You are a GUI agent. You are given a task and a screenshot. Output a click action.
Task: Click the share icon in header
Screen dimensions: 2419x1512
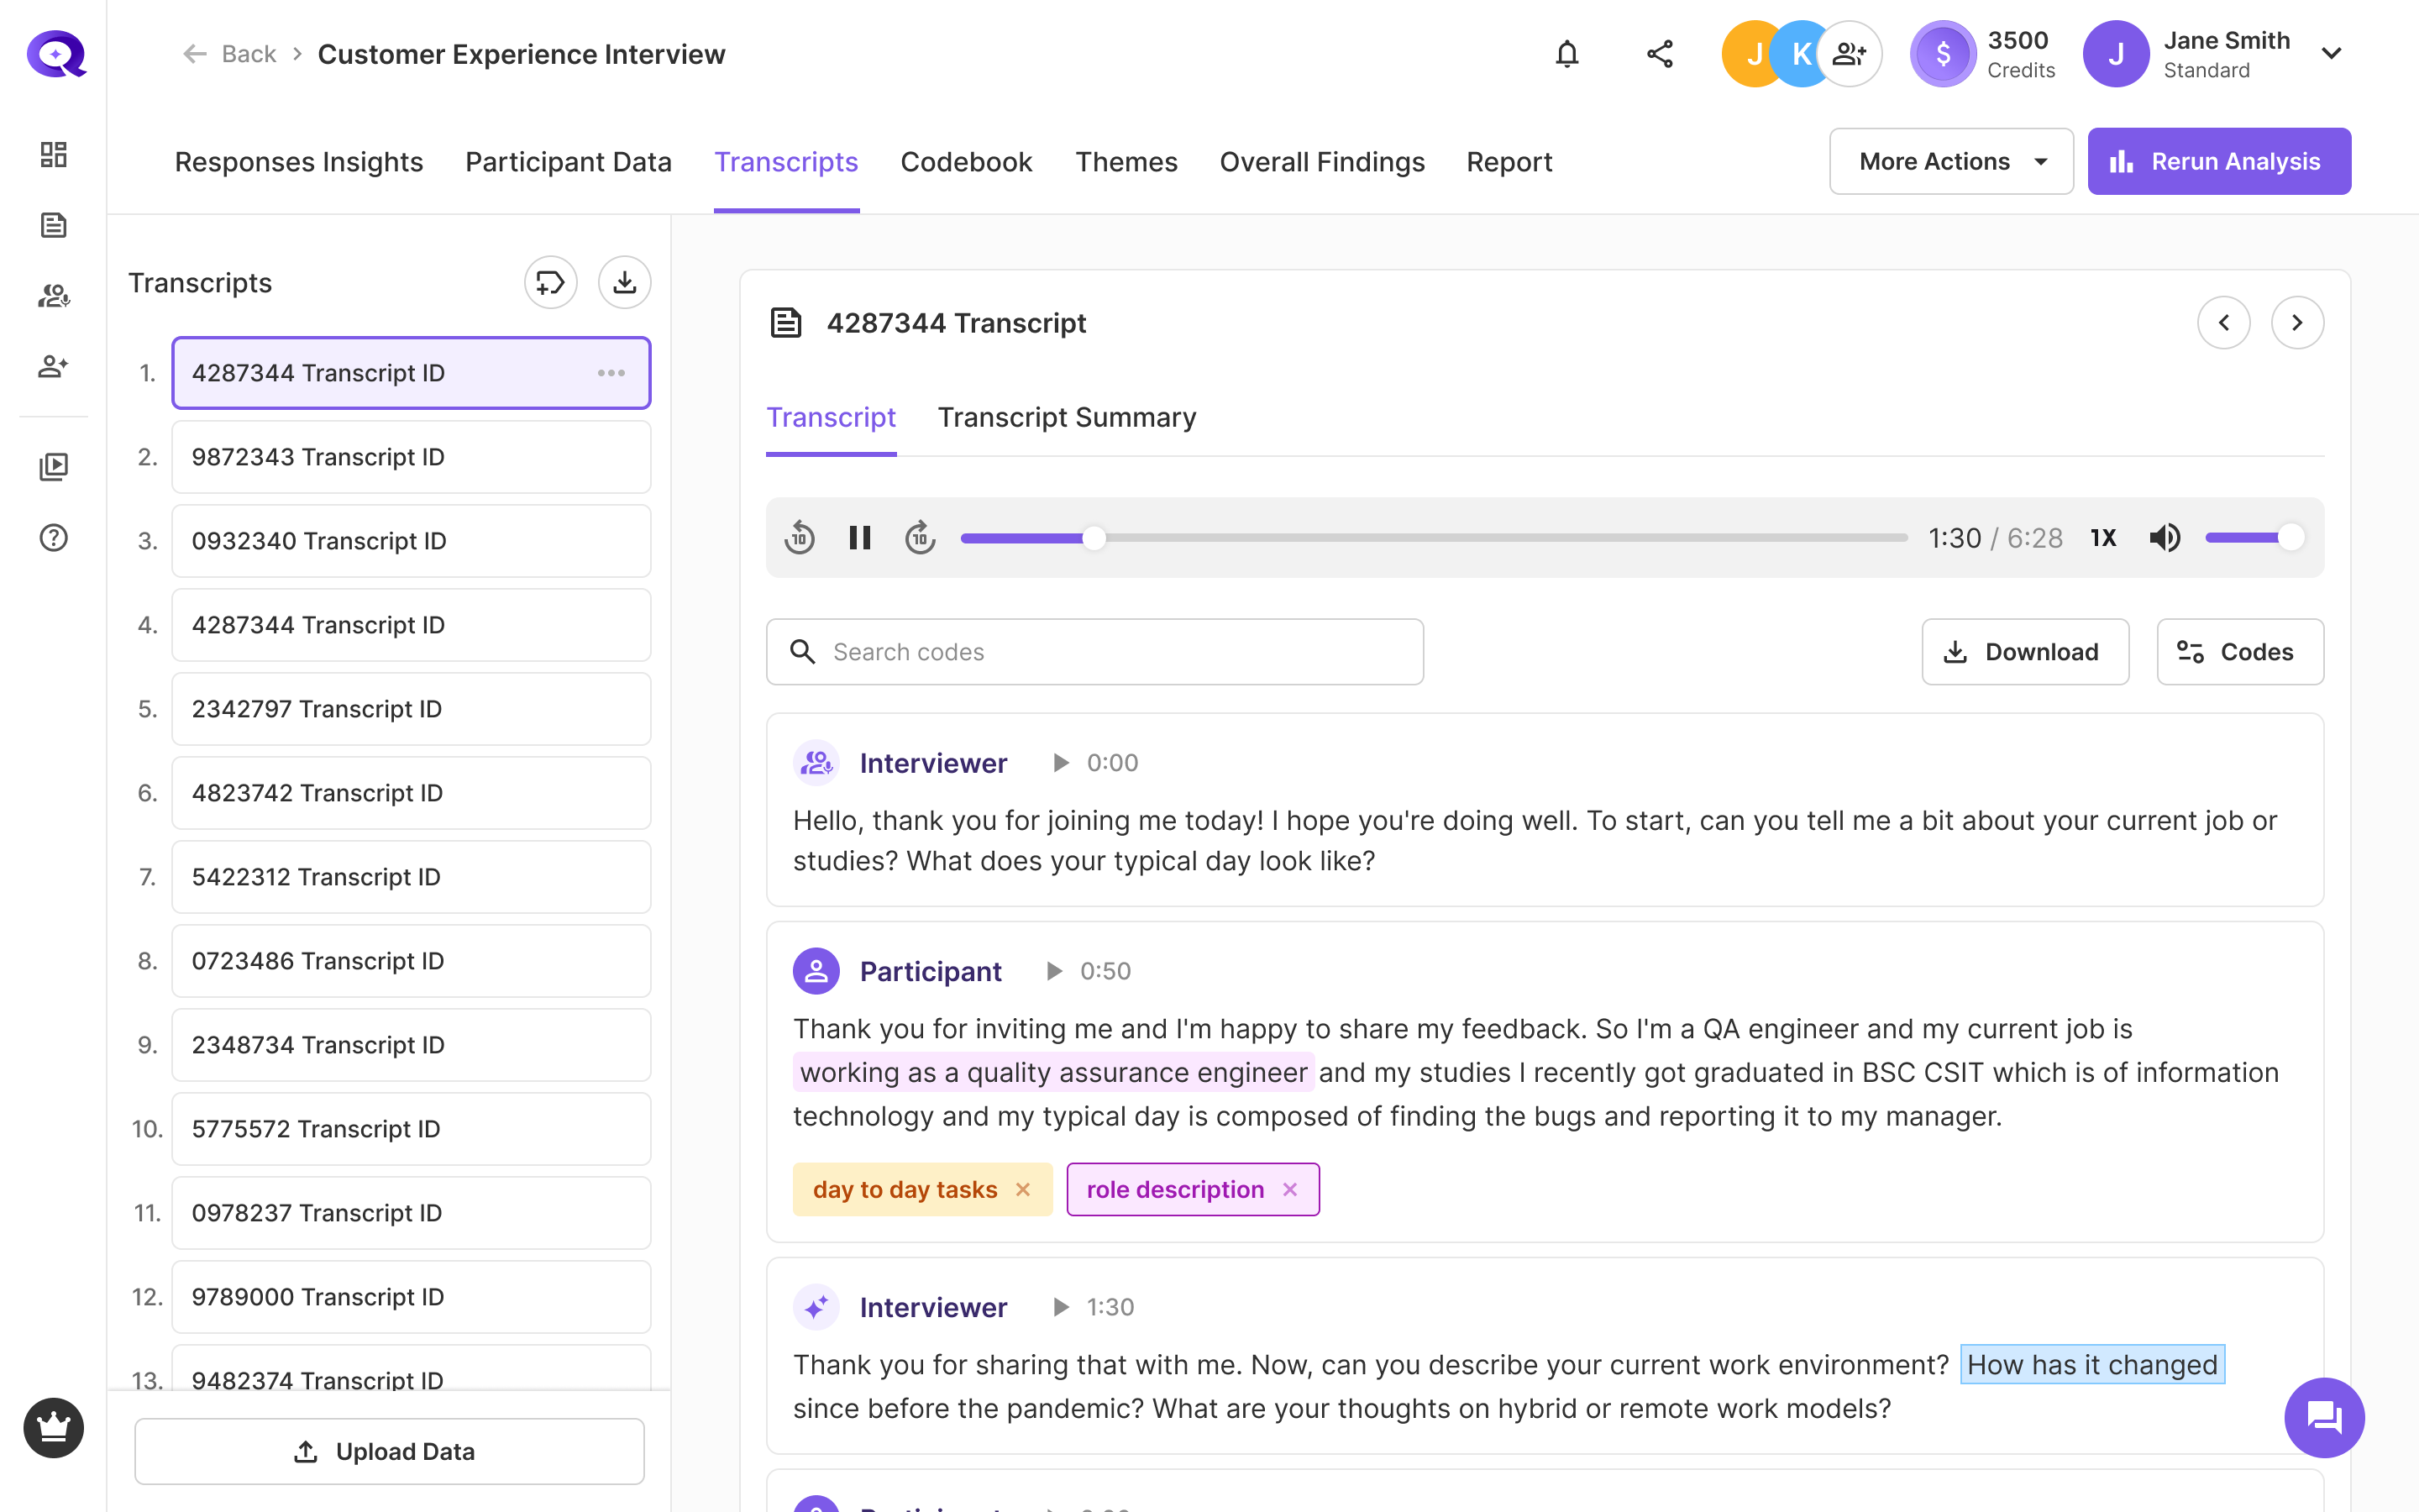tap(1660, 54)
